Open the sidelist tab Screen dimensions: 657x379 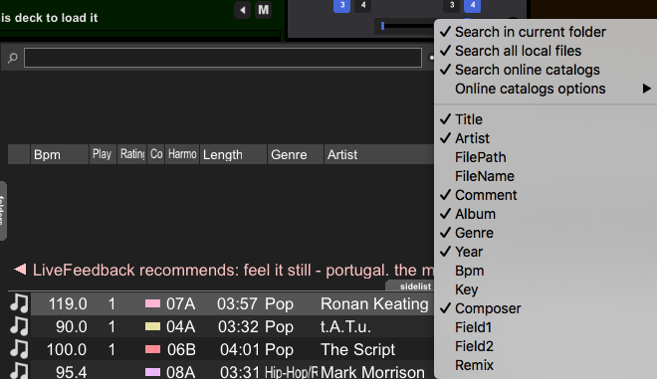click(415, 286)
